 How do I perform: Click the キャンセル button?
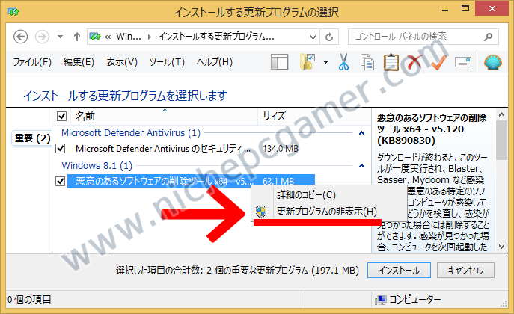click(465, 271)
